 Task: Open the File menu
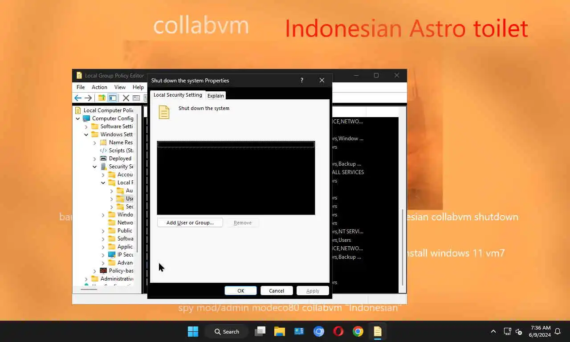click(x=81, y=87)
